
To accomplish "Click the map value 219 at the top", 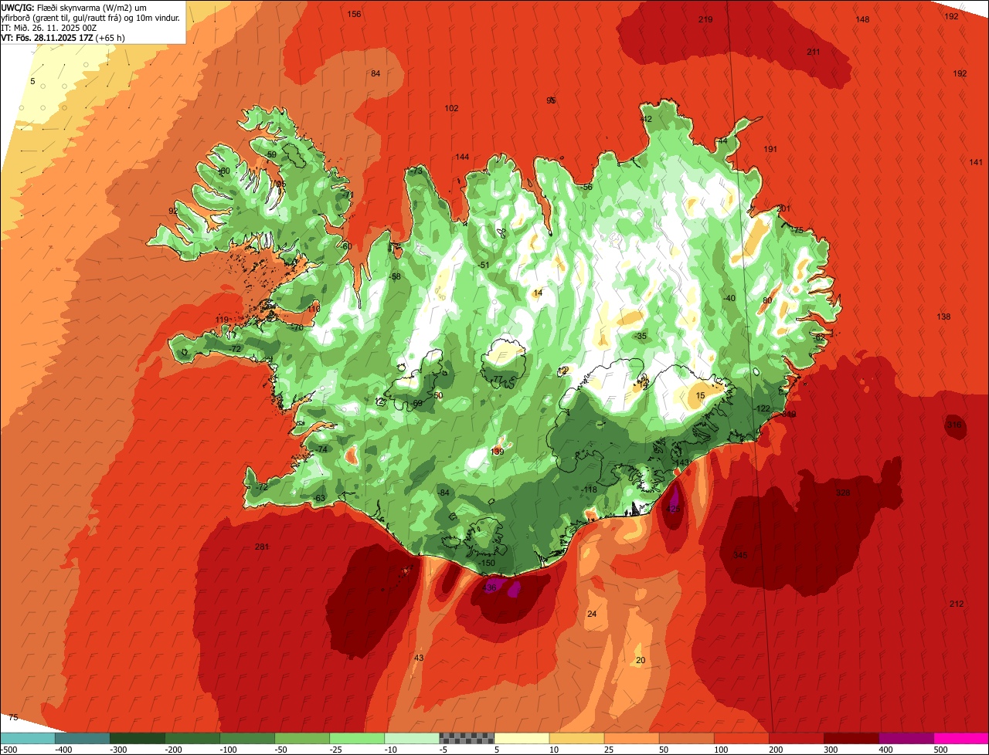I will (x=705, y=19).
